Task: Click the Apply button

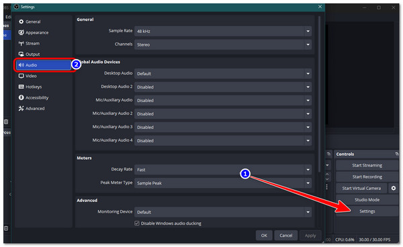Action: tap(310, 236)
